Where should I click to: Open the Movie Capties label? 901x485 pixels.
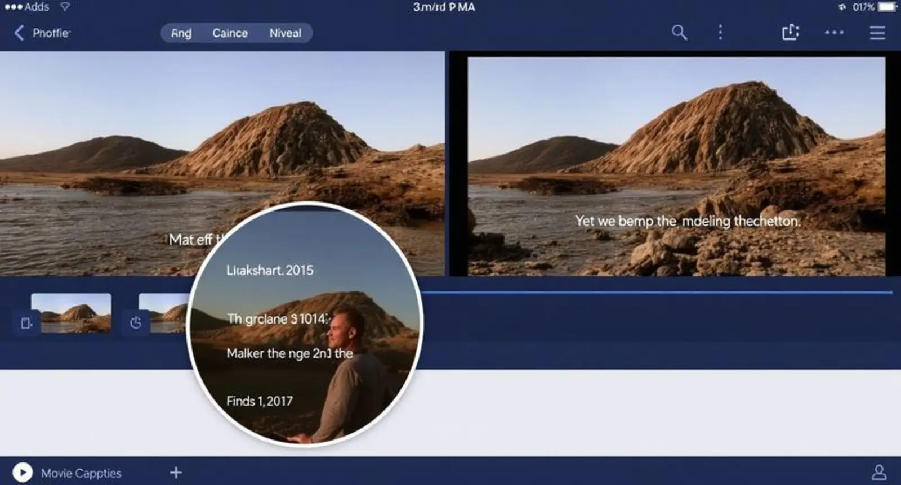[x=81, y=473]
